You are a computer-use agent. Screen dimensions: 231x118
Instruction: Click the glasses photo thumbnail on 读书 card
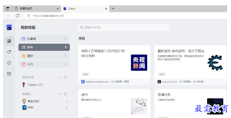139,106
